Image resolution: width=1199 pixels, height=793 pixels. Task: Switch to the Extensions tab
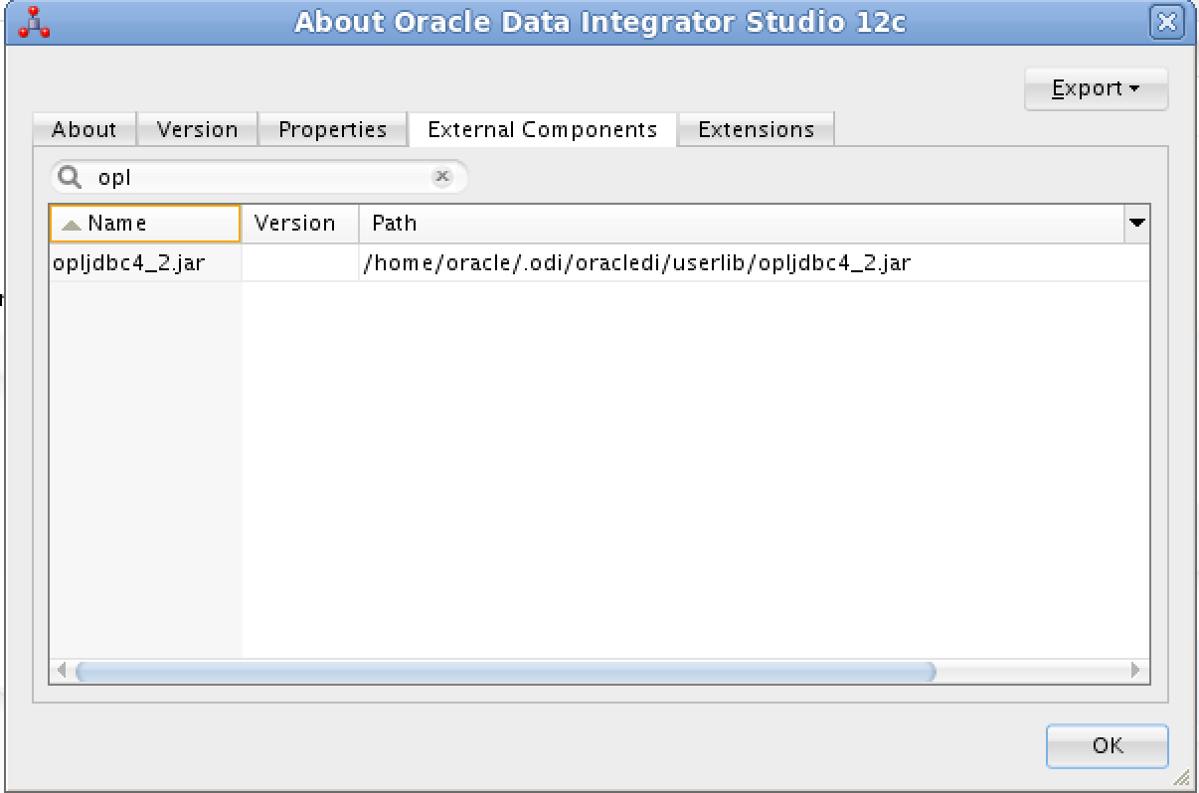point(756,129)
